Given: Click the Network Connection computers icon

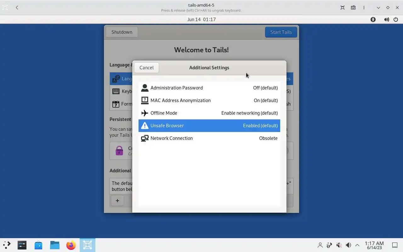Looking at the screenshot, I should click(145, 138).
